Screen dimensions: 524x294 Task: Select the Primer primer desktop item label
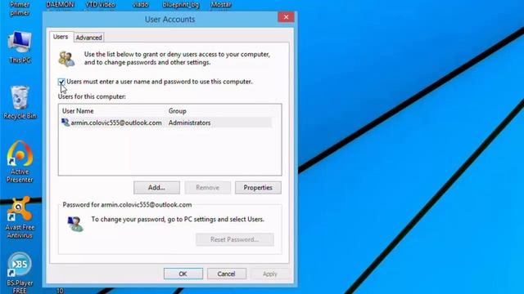(x=20, y=9)
